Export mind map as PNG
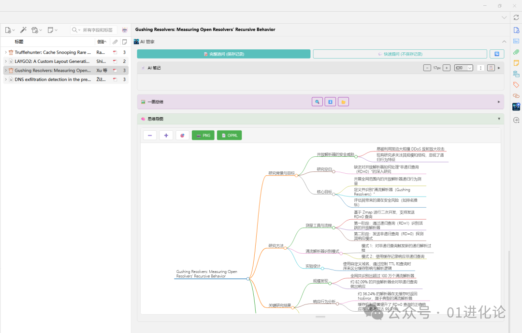 click(x=203, y=136)
